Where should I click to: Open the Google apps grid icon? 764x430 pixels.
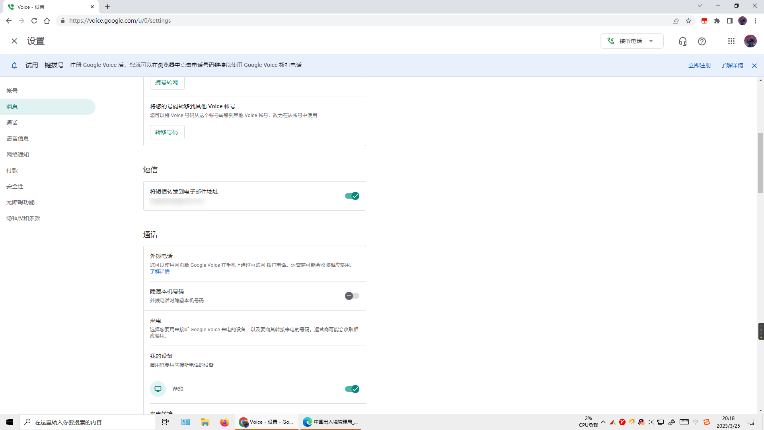[x=731, y=41]
